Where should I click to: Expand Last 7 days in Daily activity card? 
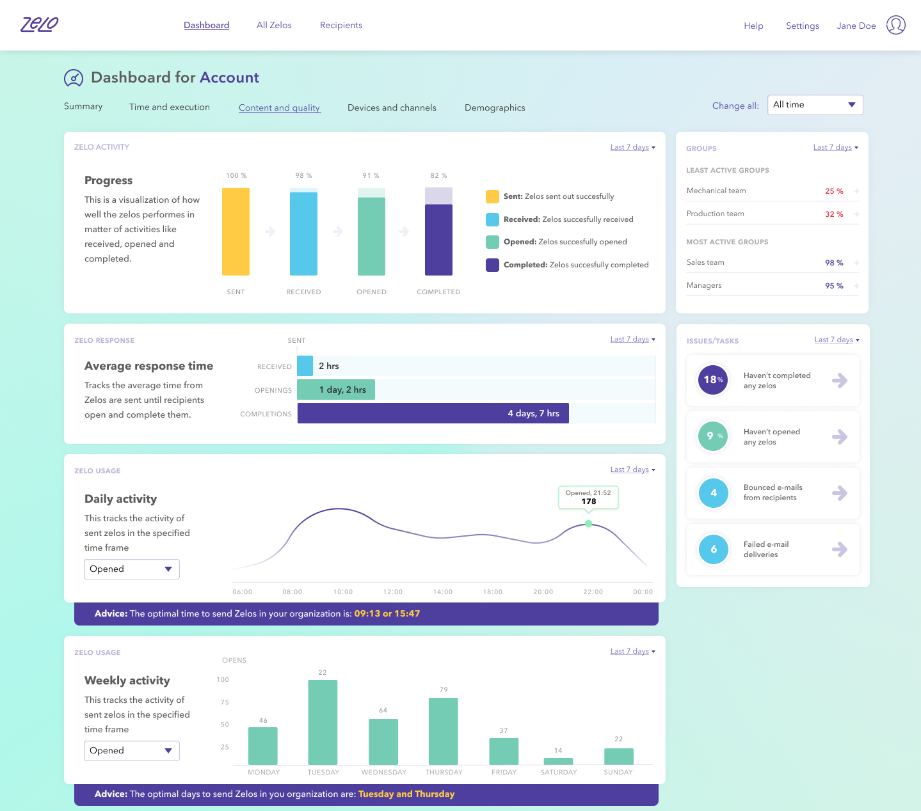click(x=633, y=469)
